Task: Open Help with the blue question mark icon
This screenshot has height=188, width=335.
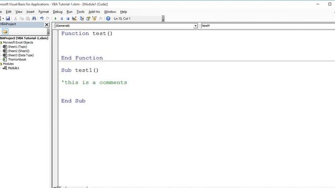Action: [108, 19]
